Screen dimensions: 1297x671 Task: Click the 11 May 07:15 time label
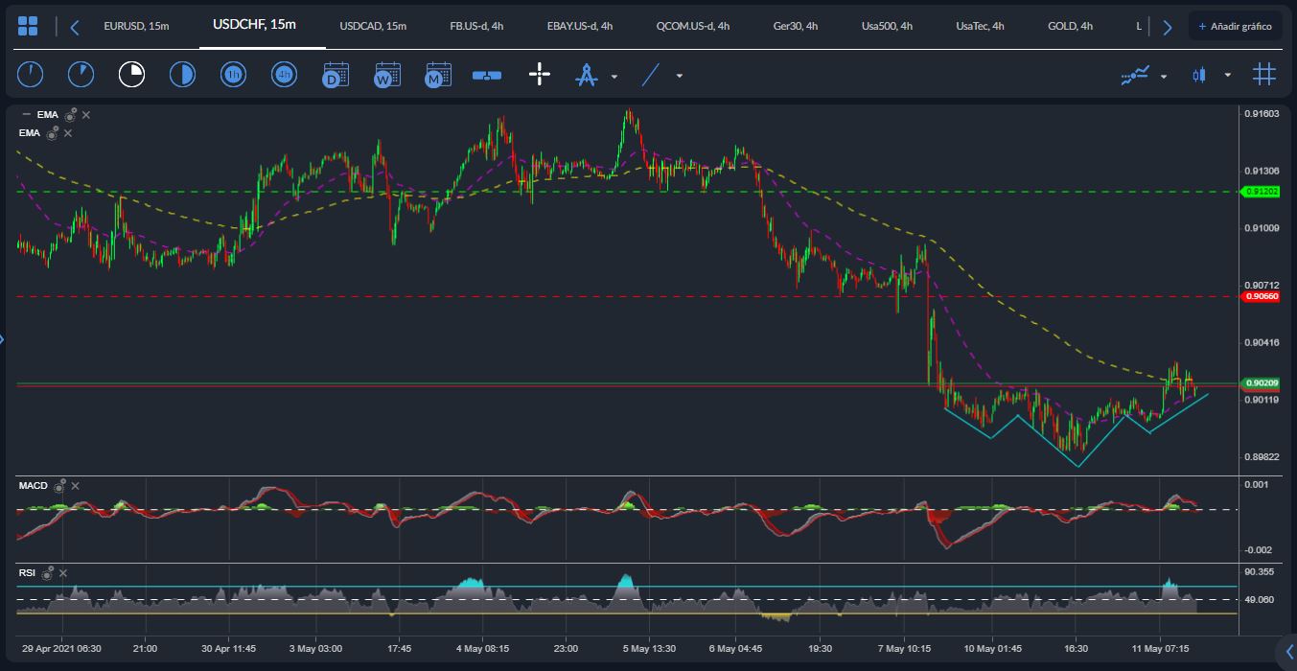click(1161, 649)
